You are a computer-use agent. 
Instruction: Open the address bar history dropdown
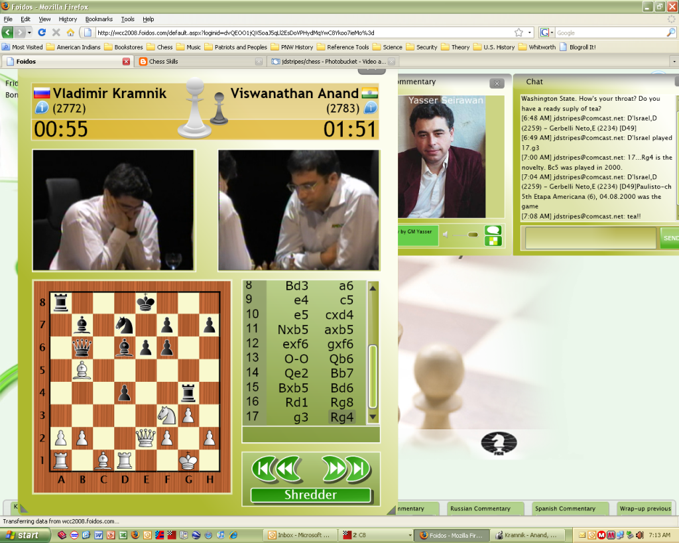[x=530, y=32]
